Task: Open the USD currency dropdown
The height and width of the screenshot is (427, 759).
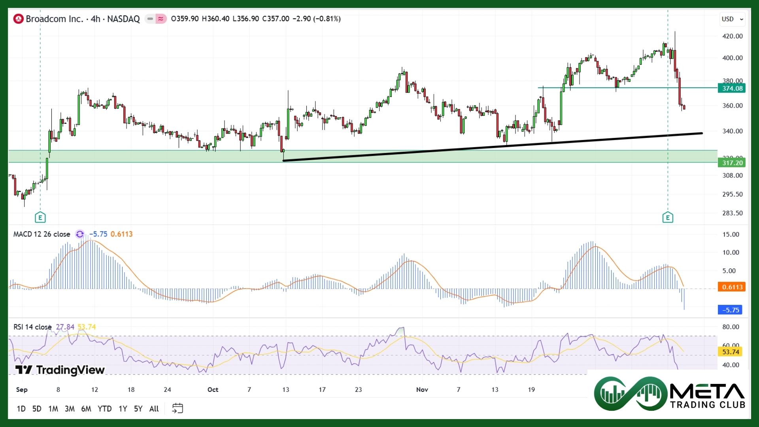Action: pyautogui.click(x=732, y=19)
